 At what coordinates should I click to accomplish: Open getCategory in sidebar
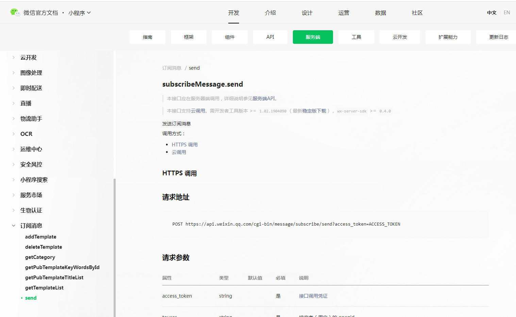tap(40, 257)
